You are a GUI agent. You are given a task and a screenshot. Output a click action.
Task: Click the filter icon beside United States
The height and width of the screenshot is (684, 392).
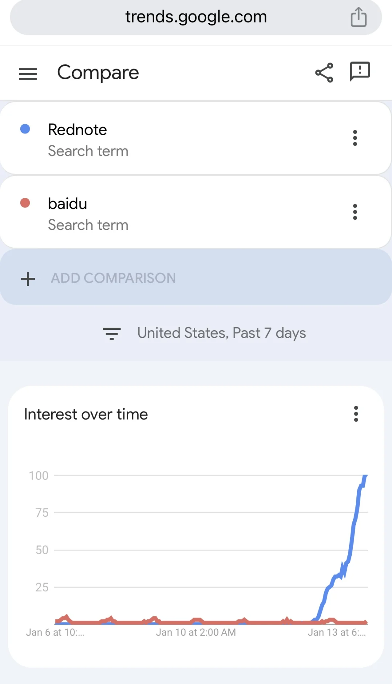(111, 333)
